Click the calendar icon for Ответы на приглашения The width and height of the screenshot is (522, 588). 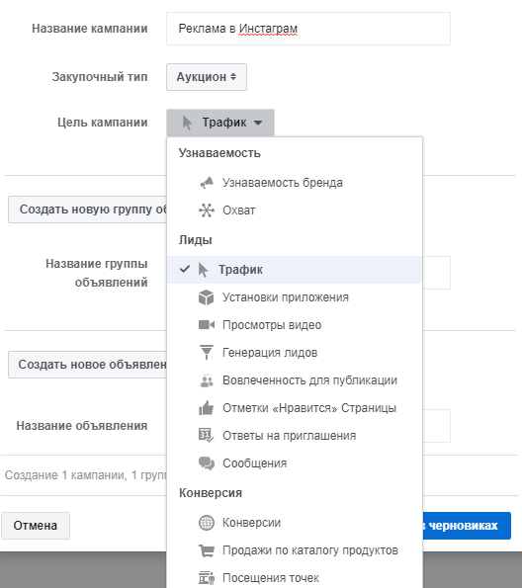[206, 436]
